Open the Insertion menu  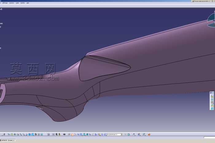[12, 3]
